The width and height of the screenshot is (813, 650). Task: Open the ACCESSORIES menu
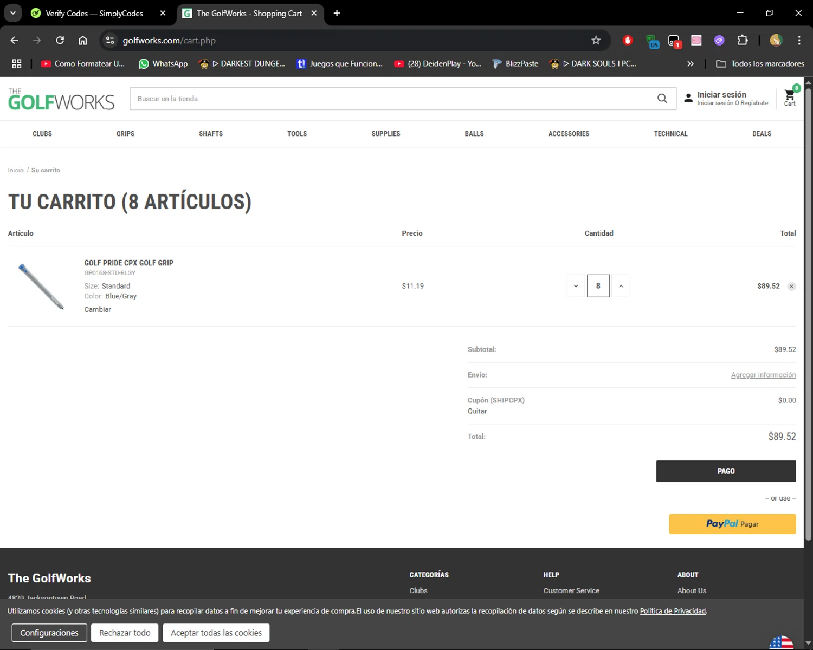[569, 134]
